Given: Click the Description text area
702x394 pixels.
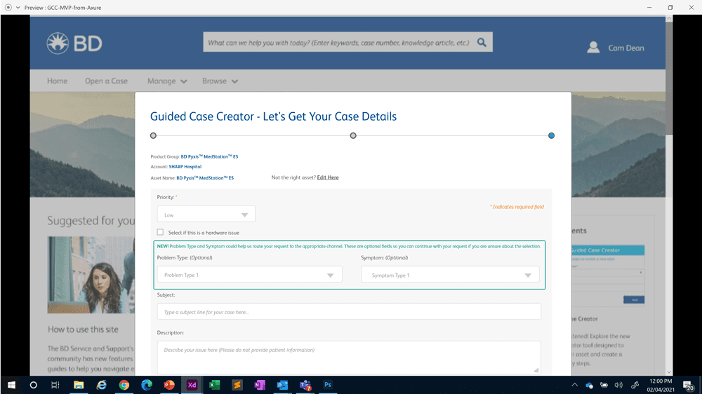Looking at the screenshot, I should click(x=349, y=358).
